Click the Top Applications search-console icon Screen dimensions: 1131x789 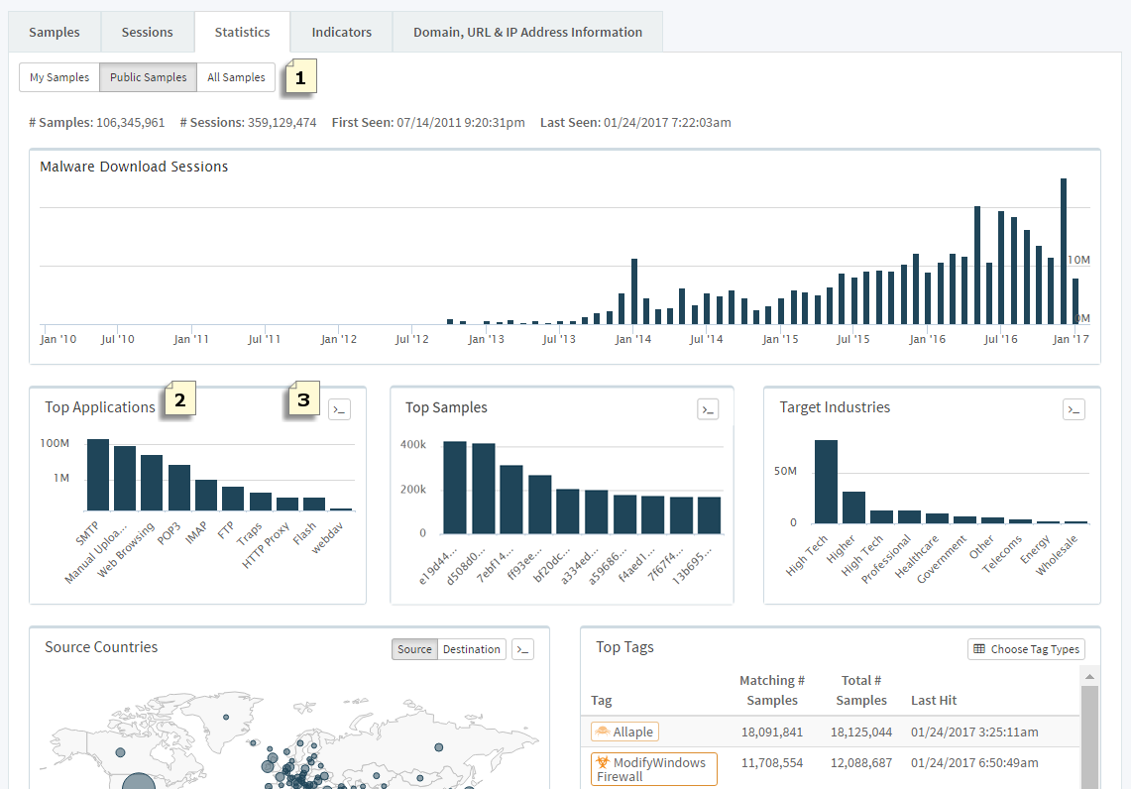[x=339, y=409]
